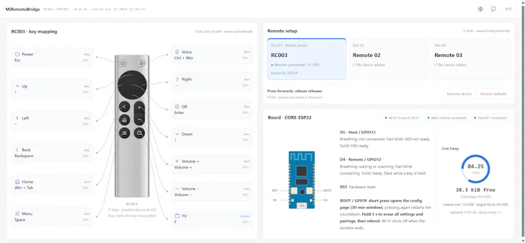Click the 'Remote connected' status text
The width and height of the screenshot is (525, 243).
coord(289,65)
